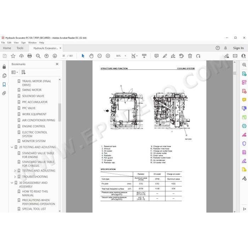Open the View menu
Viewport: 248px width, 248px height.
[x=16, y=43]
